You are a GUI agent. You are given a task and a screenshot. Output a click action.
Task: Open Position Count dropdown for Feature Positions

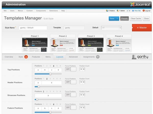(82, 108)
